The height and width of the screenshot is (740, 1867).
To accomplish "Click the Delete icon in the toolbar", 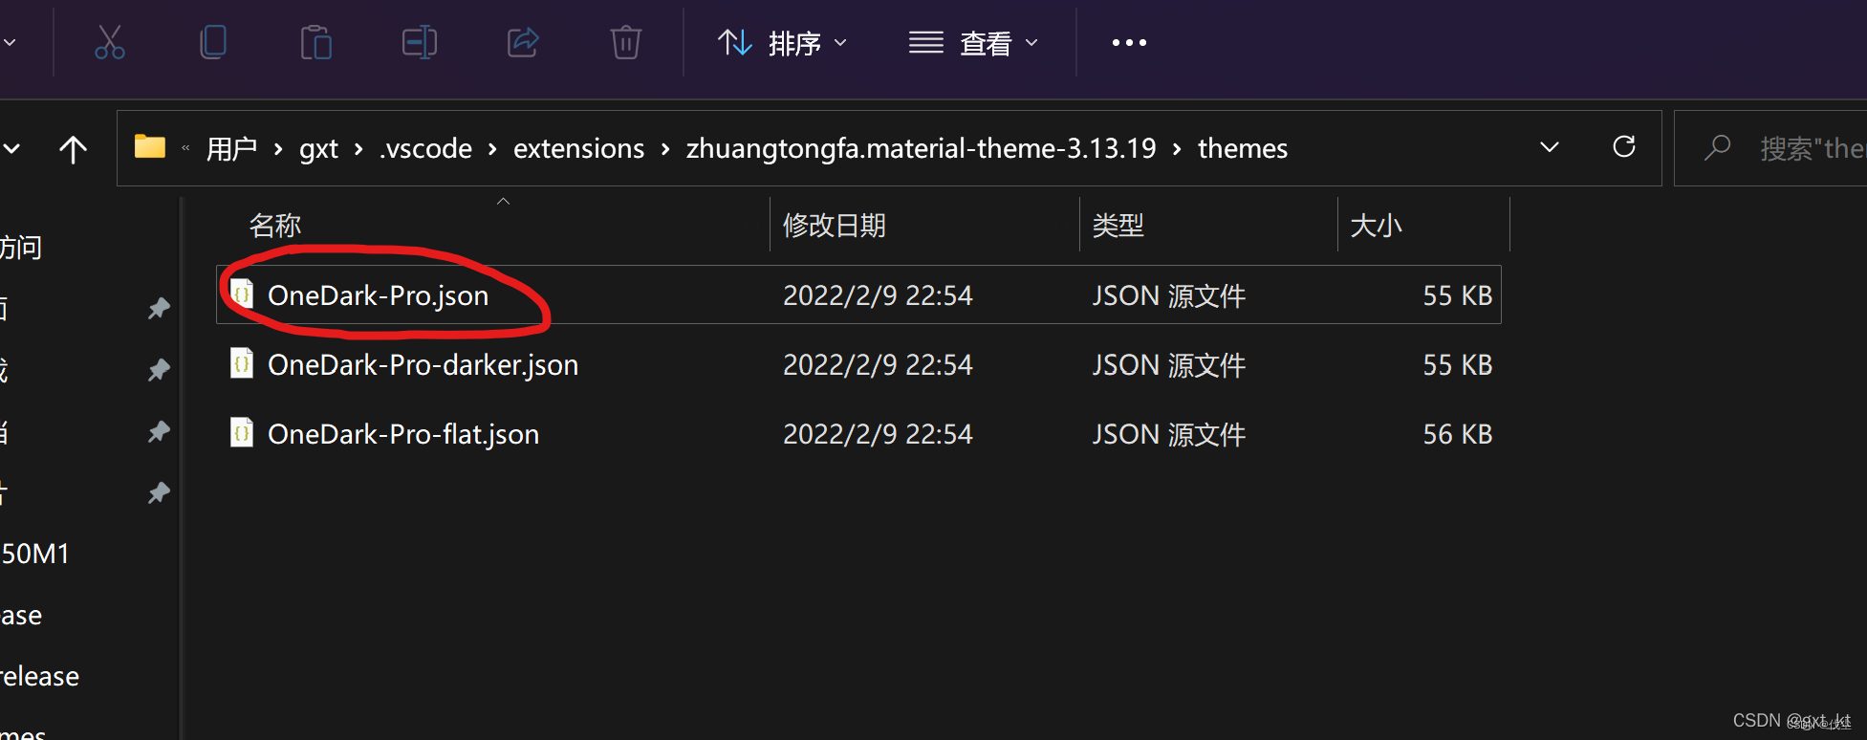I will (x=625, y=42).
